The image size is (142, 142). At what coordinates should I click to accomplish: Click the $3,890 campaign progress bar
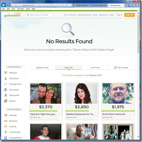pyautogui.click(x=82, y=111)
